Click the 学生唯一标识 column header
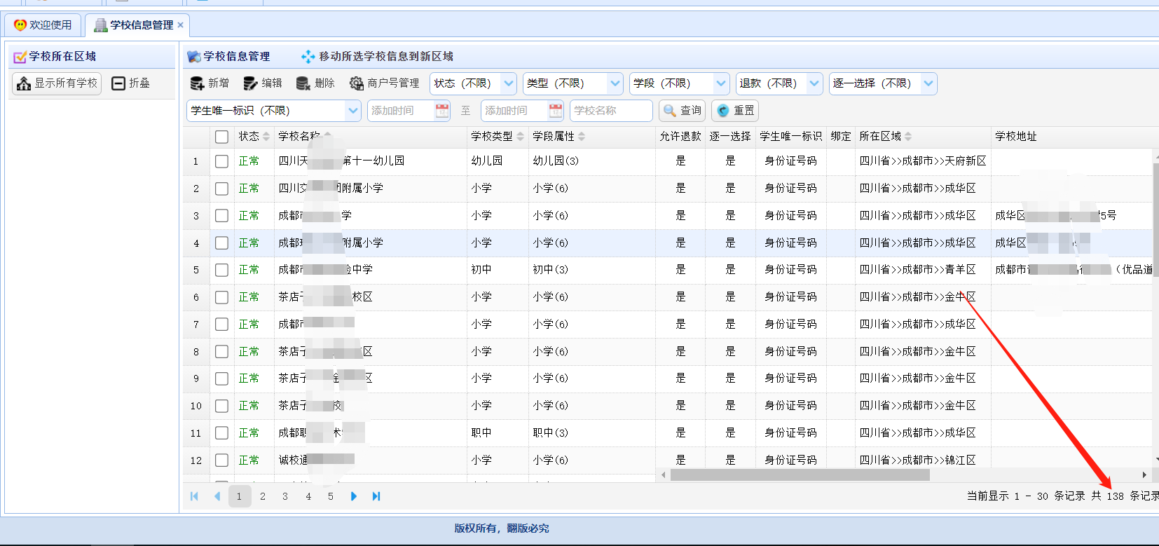The image size is (1159, 546). pos(790,137)
